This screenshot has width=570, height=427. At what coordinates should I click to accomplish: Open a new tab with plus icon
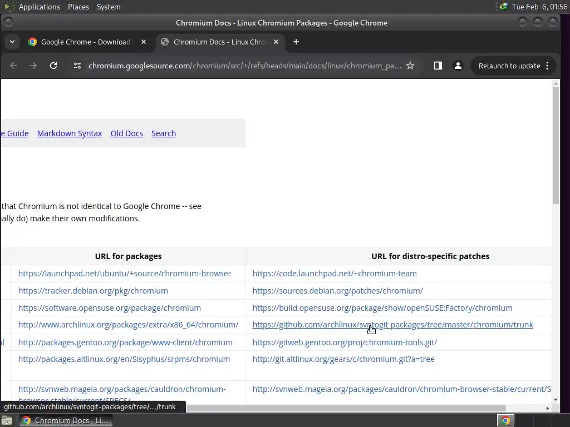(296, 42)
